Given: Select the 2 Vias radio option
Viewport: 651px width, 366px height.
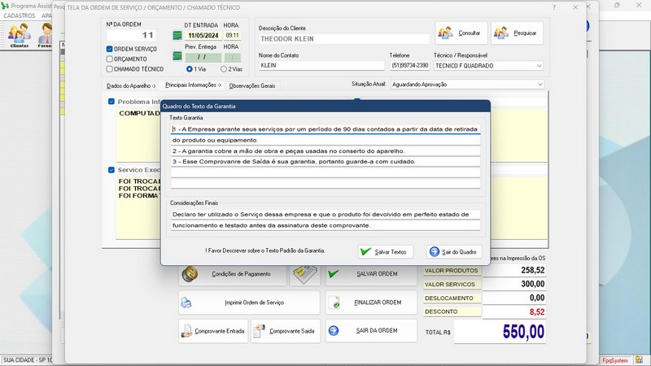Looking at the screenshot, I should pos(224,69).
